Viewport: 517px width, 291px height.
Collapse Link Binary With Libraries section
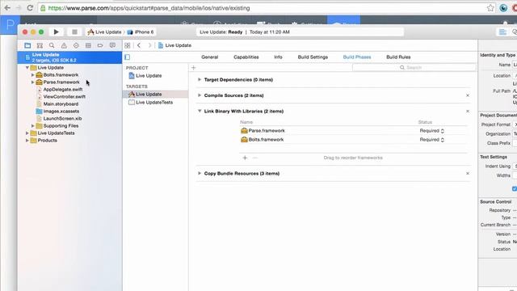[200, 112]
